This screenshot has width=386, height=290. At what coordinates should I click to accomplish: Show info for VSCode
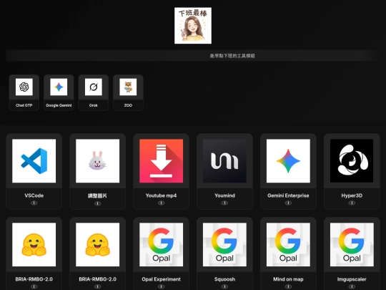34,203
